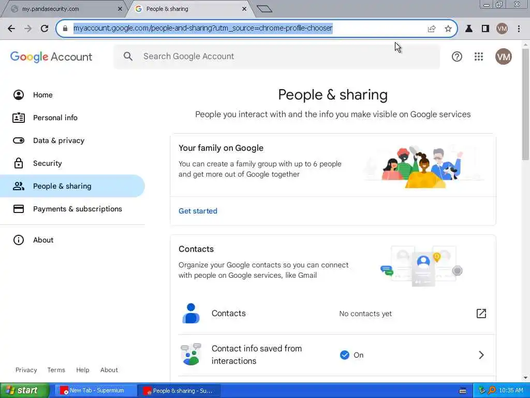Image resolution: width=530 pixels, height=398 pixels.
Task: Click the On status checkmark
Action: point(344,355)
